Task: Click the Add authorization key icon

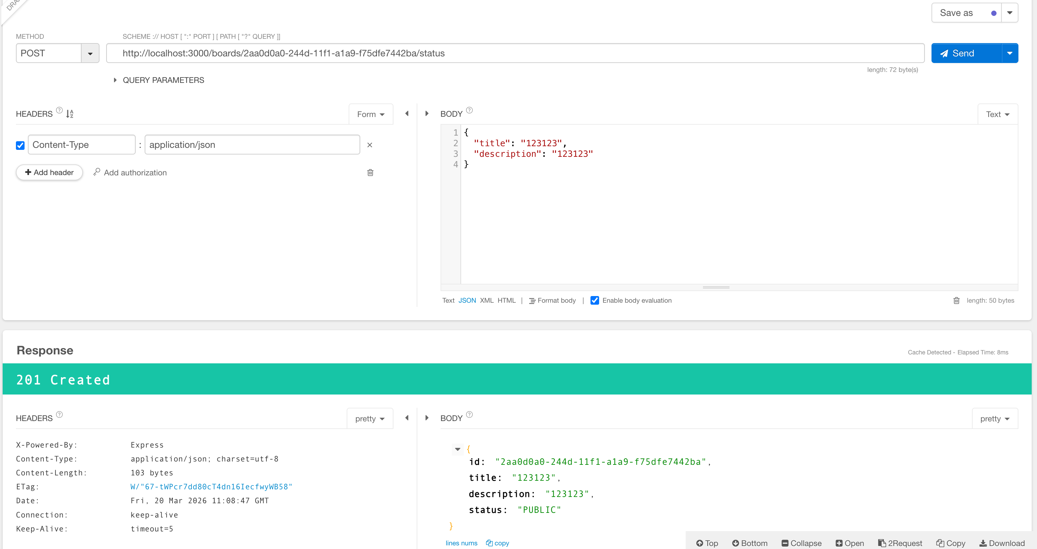Action: click(97, 172)
